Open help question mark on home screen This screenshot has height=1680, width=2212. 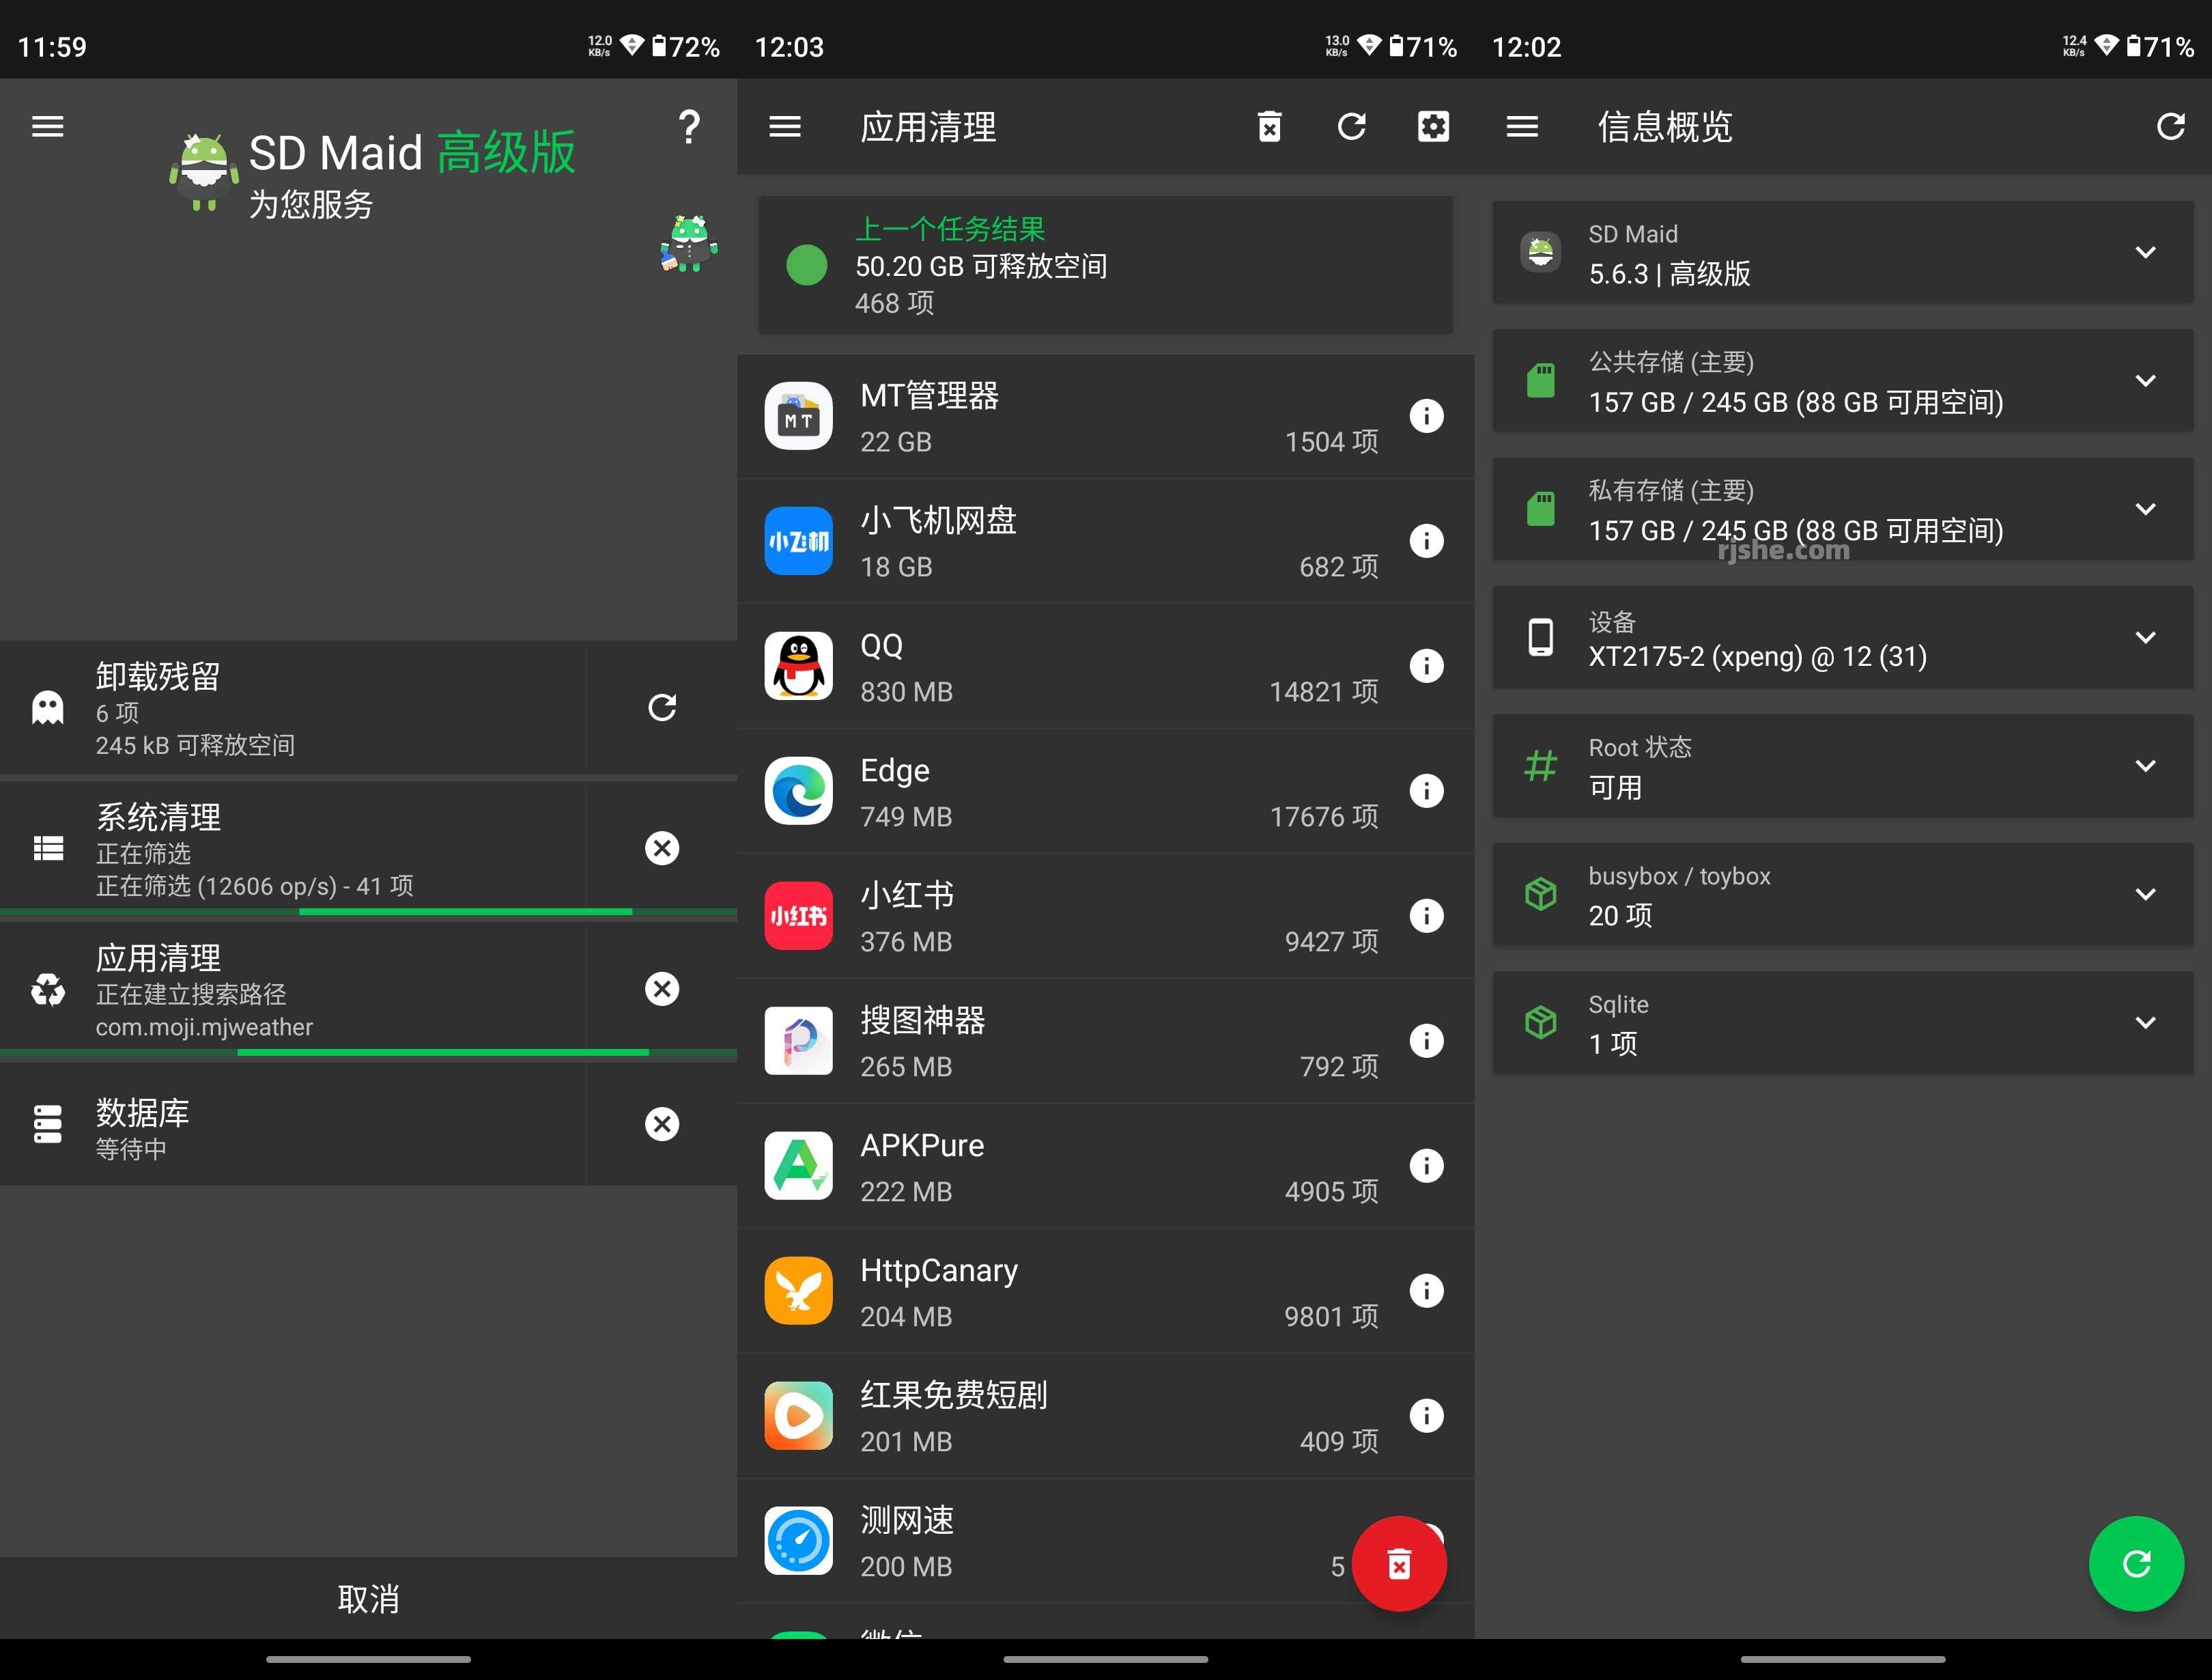688,127
